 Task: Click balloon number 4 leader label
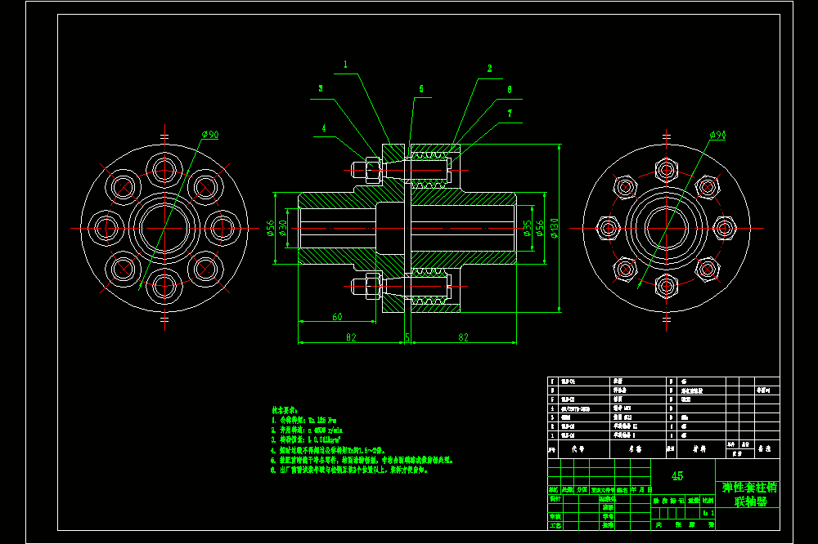[x=323, y=128]
